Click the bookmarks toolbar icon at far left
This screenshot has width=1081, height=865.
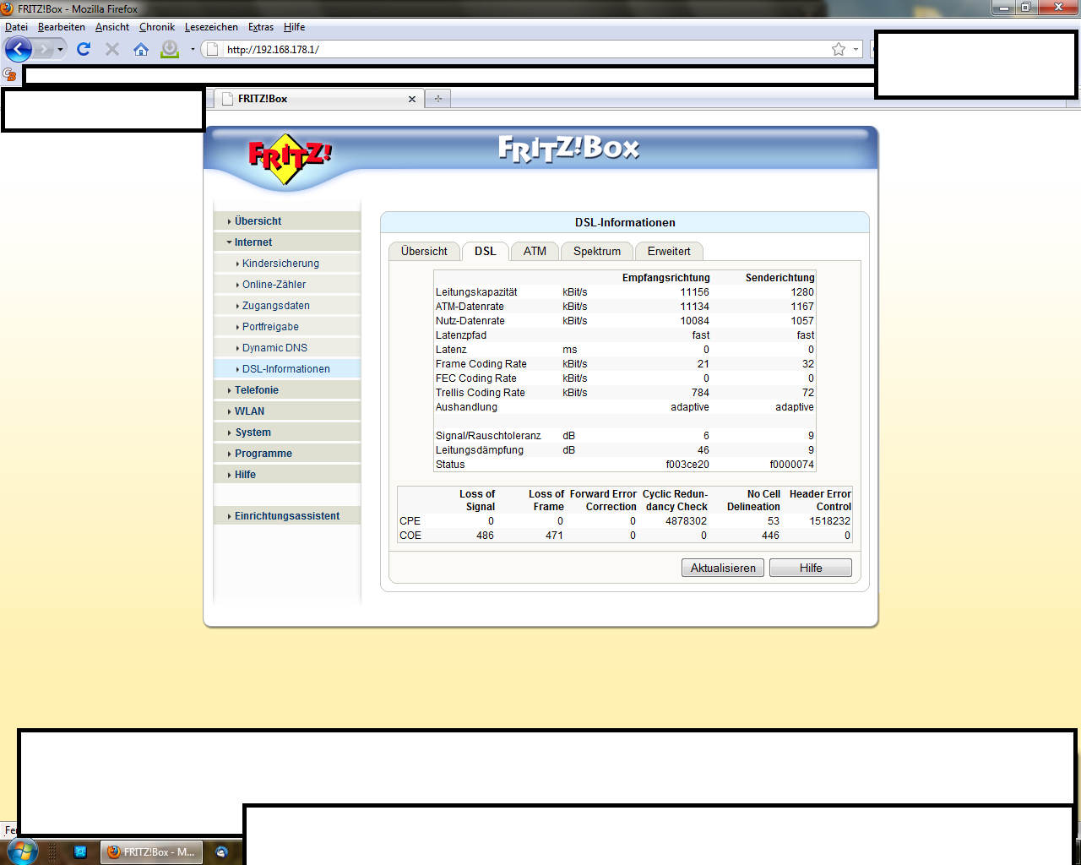click(10, 75)
